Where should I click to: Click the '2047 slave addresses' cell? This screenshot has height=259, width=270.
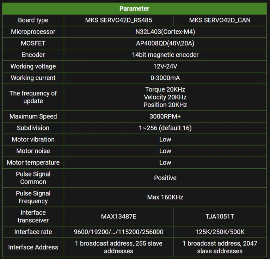point(220,247)
